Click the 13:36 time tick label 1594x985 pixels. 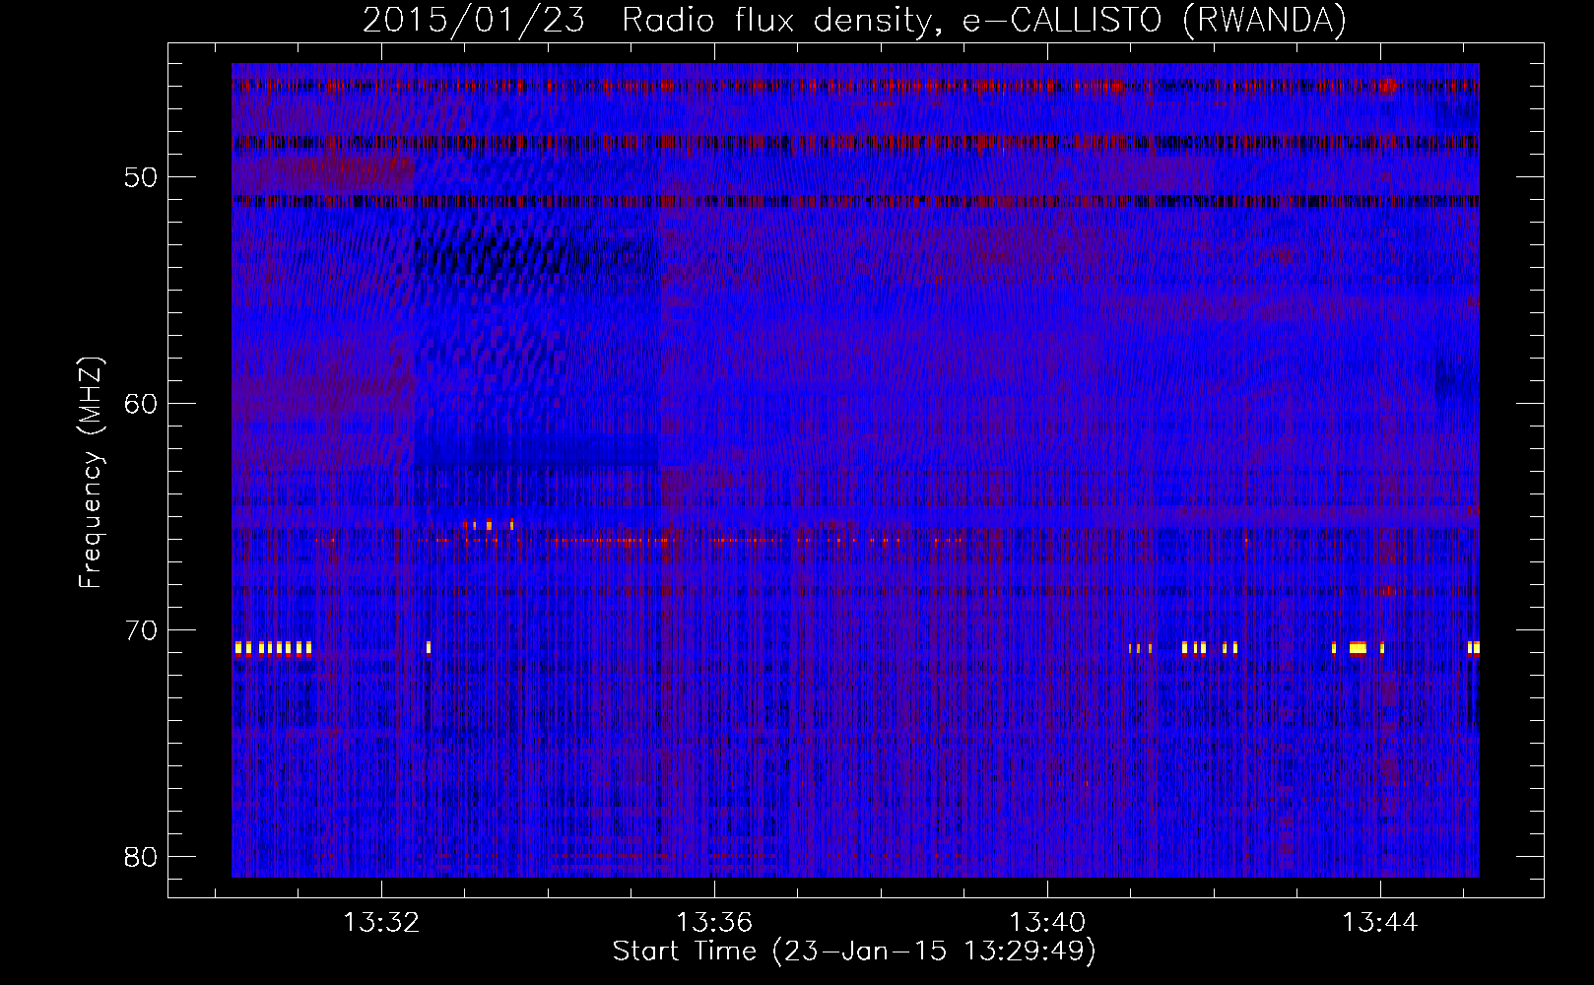[714, 922]
